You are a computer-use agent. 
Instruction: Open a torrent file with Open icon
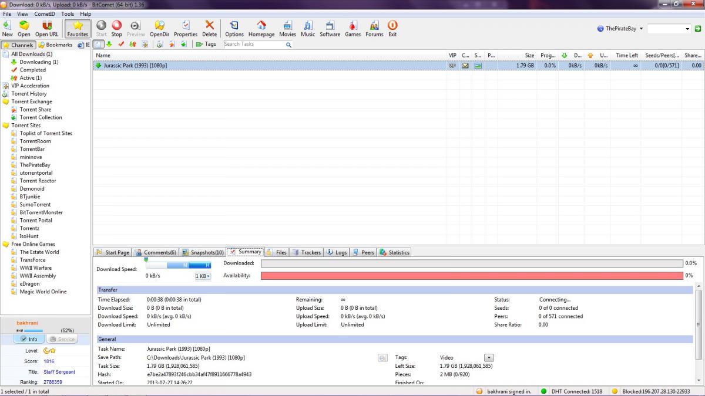[24, 28]
